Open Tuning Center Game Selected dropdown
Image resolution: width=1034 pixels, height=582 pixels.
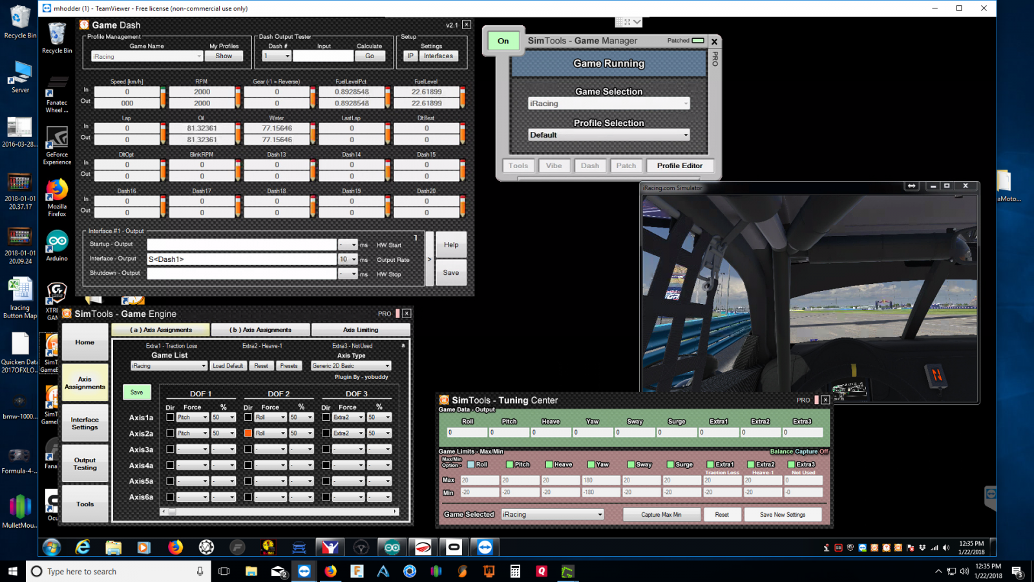coord(553,515)
